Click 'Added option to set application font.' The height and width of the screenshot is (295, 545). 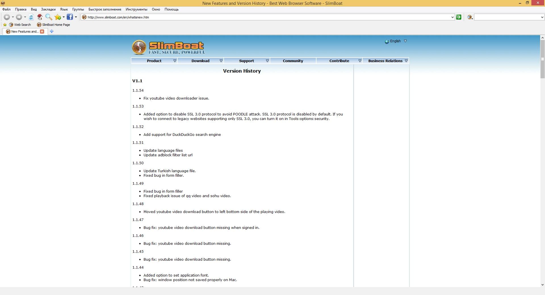tap(176, 275)
